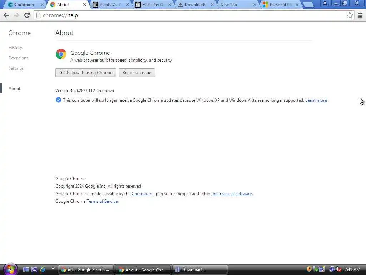
Task: Switch to idk - Google Search taskbar window
Action: tap(85, 270)
